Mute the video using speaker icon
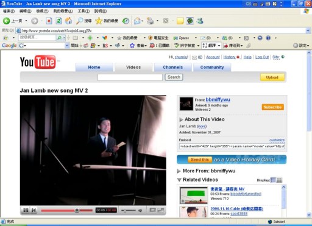Image resolution: width=312 pixels, height=226 pixels. (140, 210)
